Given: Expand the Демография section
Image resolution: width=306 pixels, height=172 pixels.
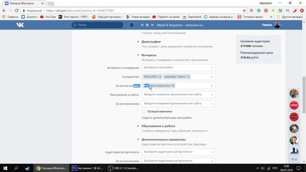Looking at the screenshot, I should point(151,42).
